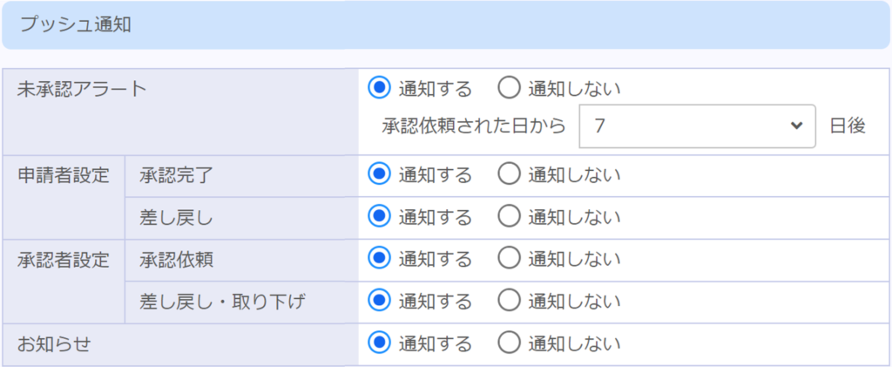
Task: Click the 申請者設定 group label
Action: (x=63, y=174)
